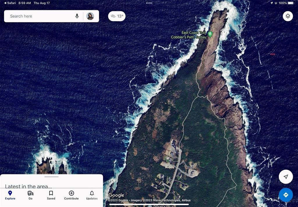
Task: Switch to the Go tab
Action: click(x=30, y=195)
